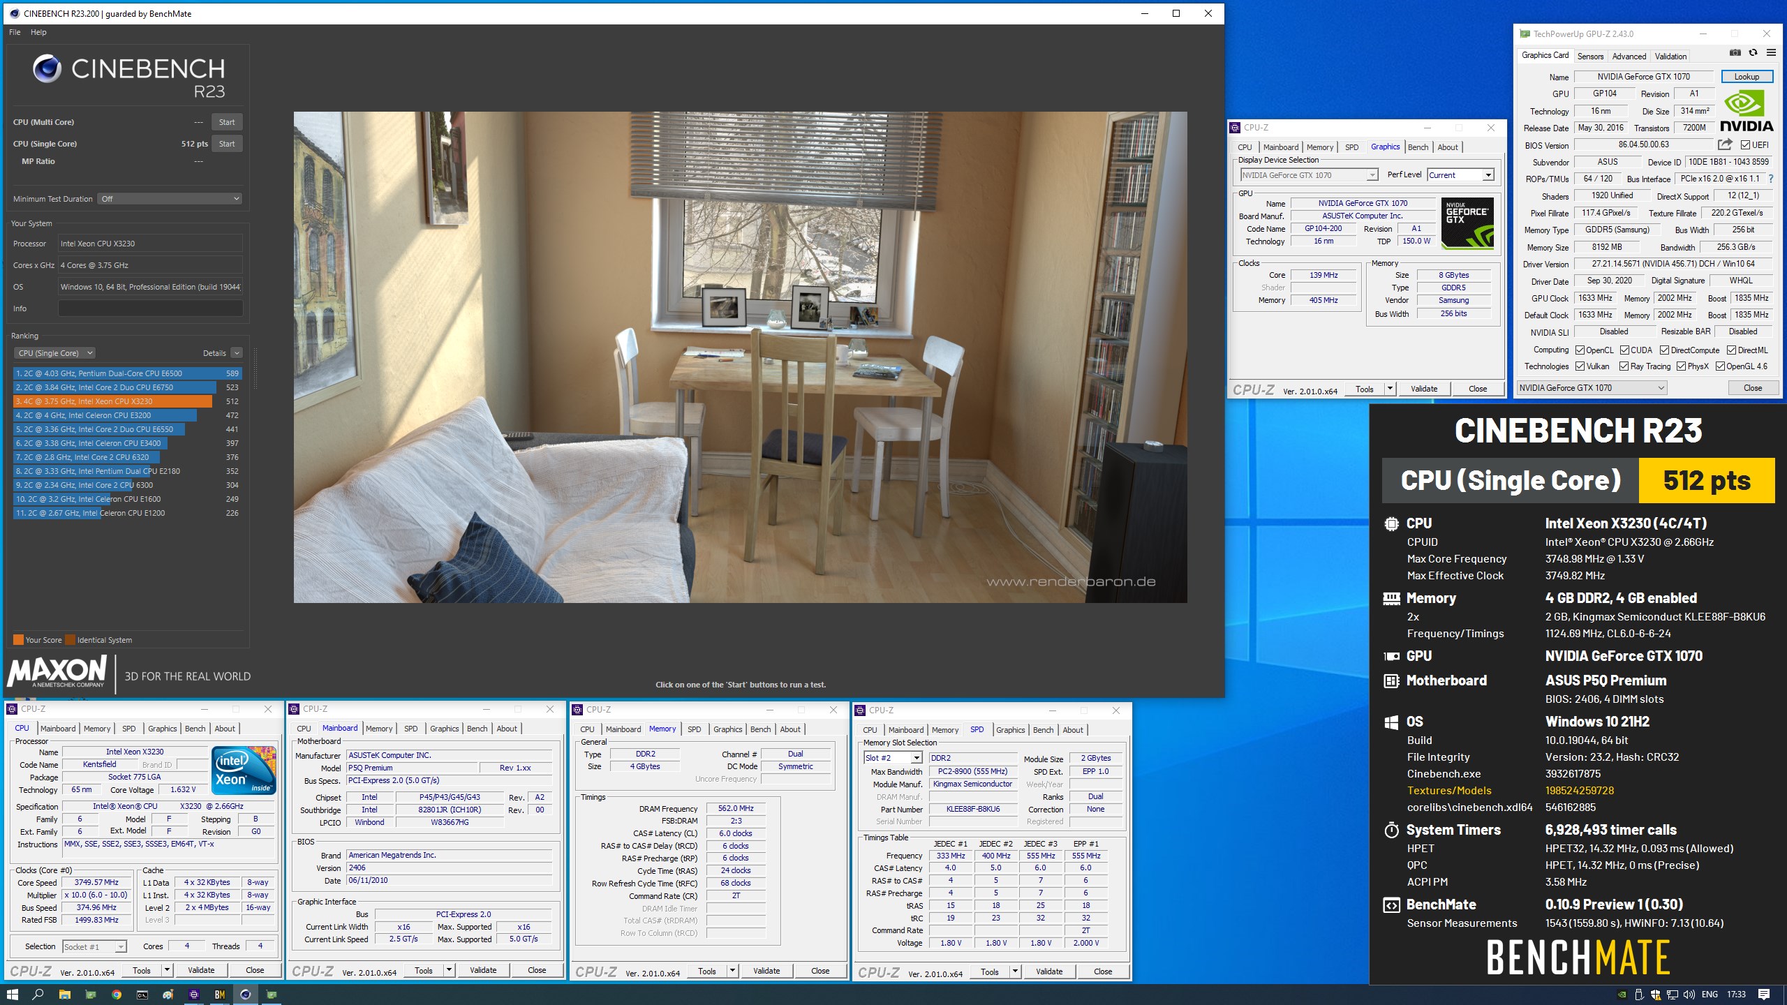Open the Perf Level Current dropdown
Image resolution: width=1787 pixels, height=1005 pixels.
1460,175
